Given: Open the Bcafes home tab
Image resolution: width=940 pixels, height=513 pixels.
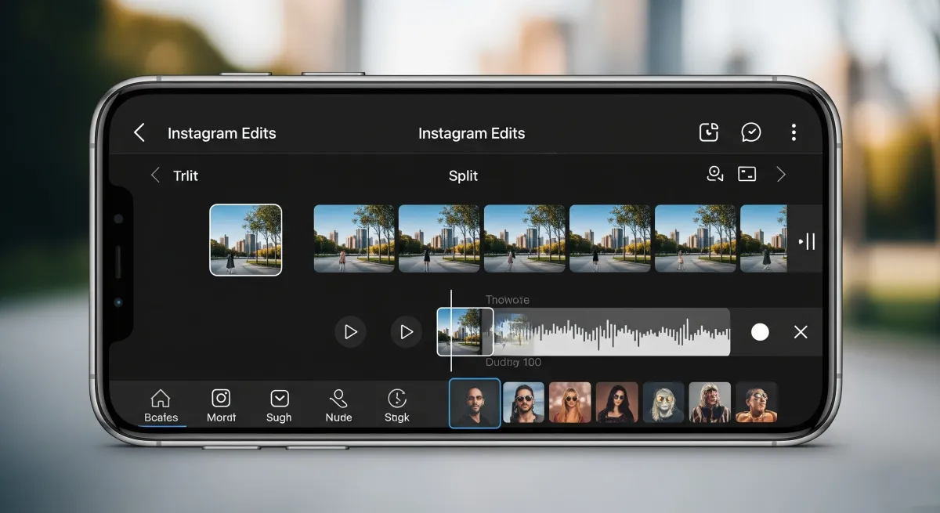Looking at the screenshot, I should point(161,406).
